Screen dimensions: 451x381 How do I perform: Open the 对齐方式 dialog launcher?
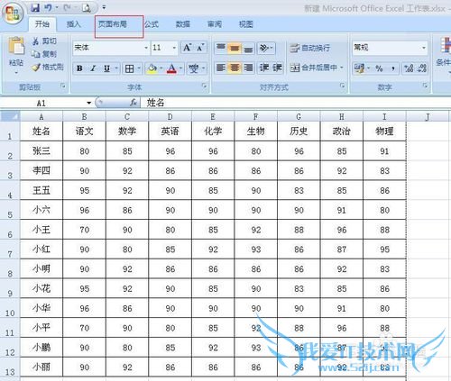point(343,86)
